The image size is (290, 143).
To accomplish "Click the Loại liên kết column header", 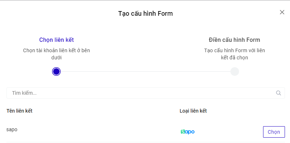I will [193, 111].
